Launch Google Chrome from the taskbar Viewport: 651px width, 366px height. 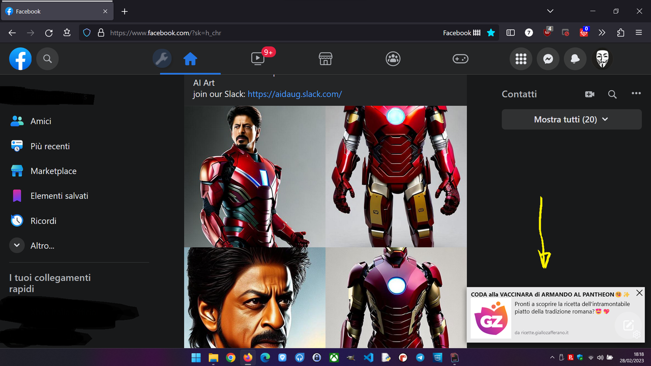coord(230,358)
